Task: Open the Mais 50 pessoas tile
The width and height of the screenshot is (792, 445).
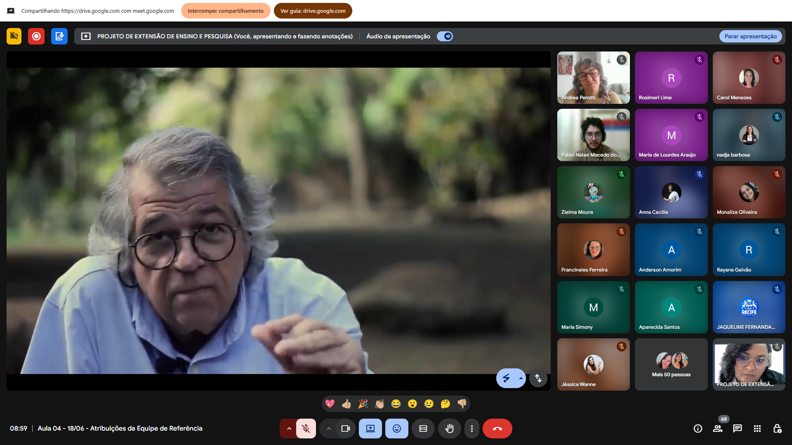Action: 671,365
